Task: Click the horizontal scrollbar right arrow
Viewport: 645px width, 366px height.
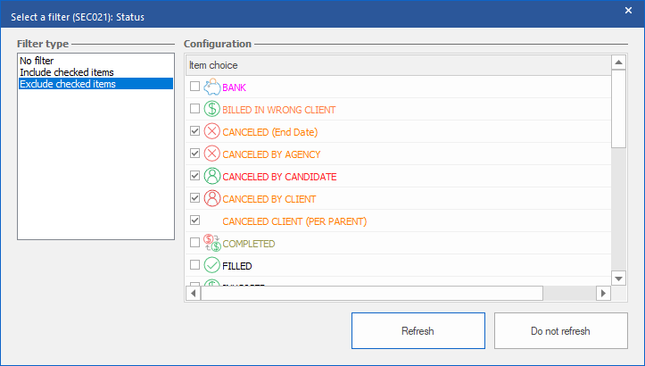Action: [603, 293]
